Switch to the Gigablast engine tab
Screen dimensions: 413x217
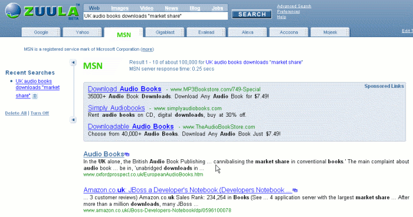click(x=165, y=32)
